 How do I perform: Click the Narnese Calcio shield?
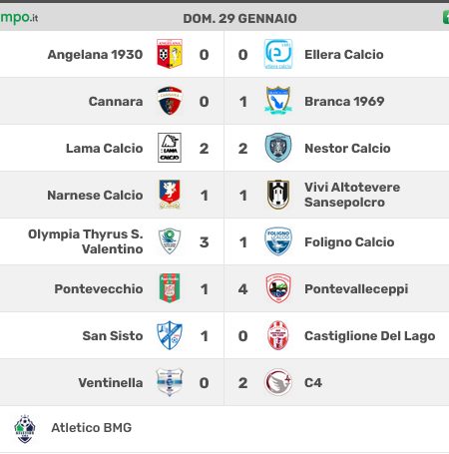tap(170, 195)
